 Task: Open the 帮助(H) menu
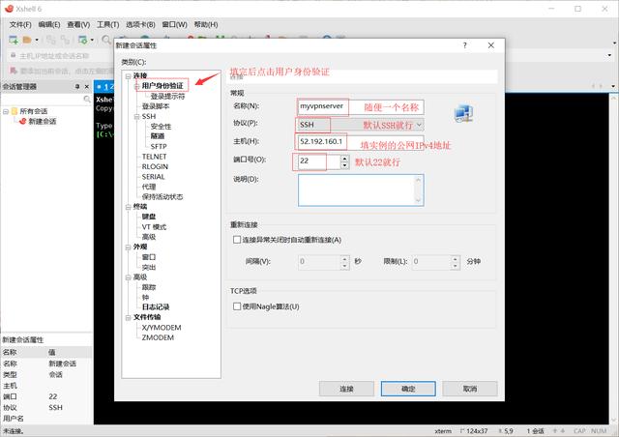coord(206,24)
